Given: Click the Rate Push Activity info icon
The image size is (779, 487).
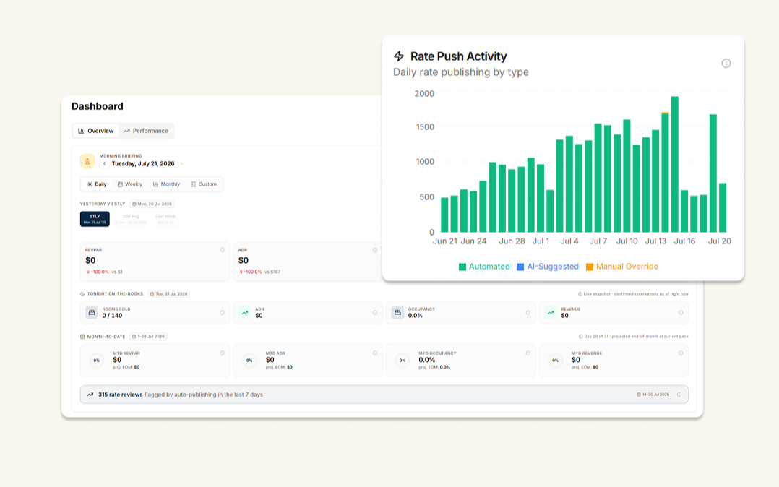Looking at the screenshot, I should tap(726, 63).
